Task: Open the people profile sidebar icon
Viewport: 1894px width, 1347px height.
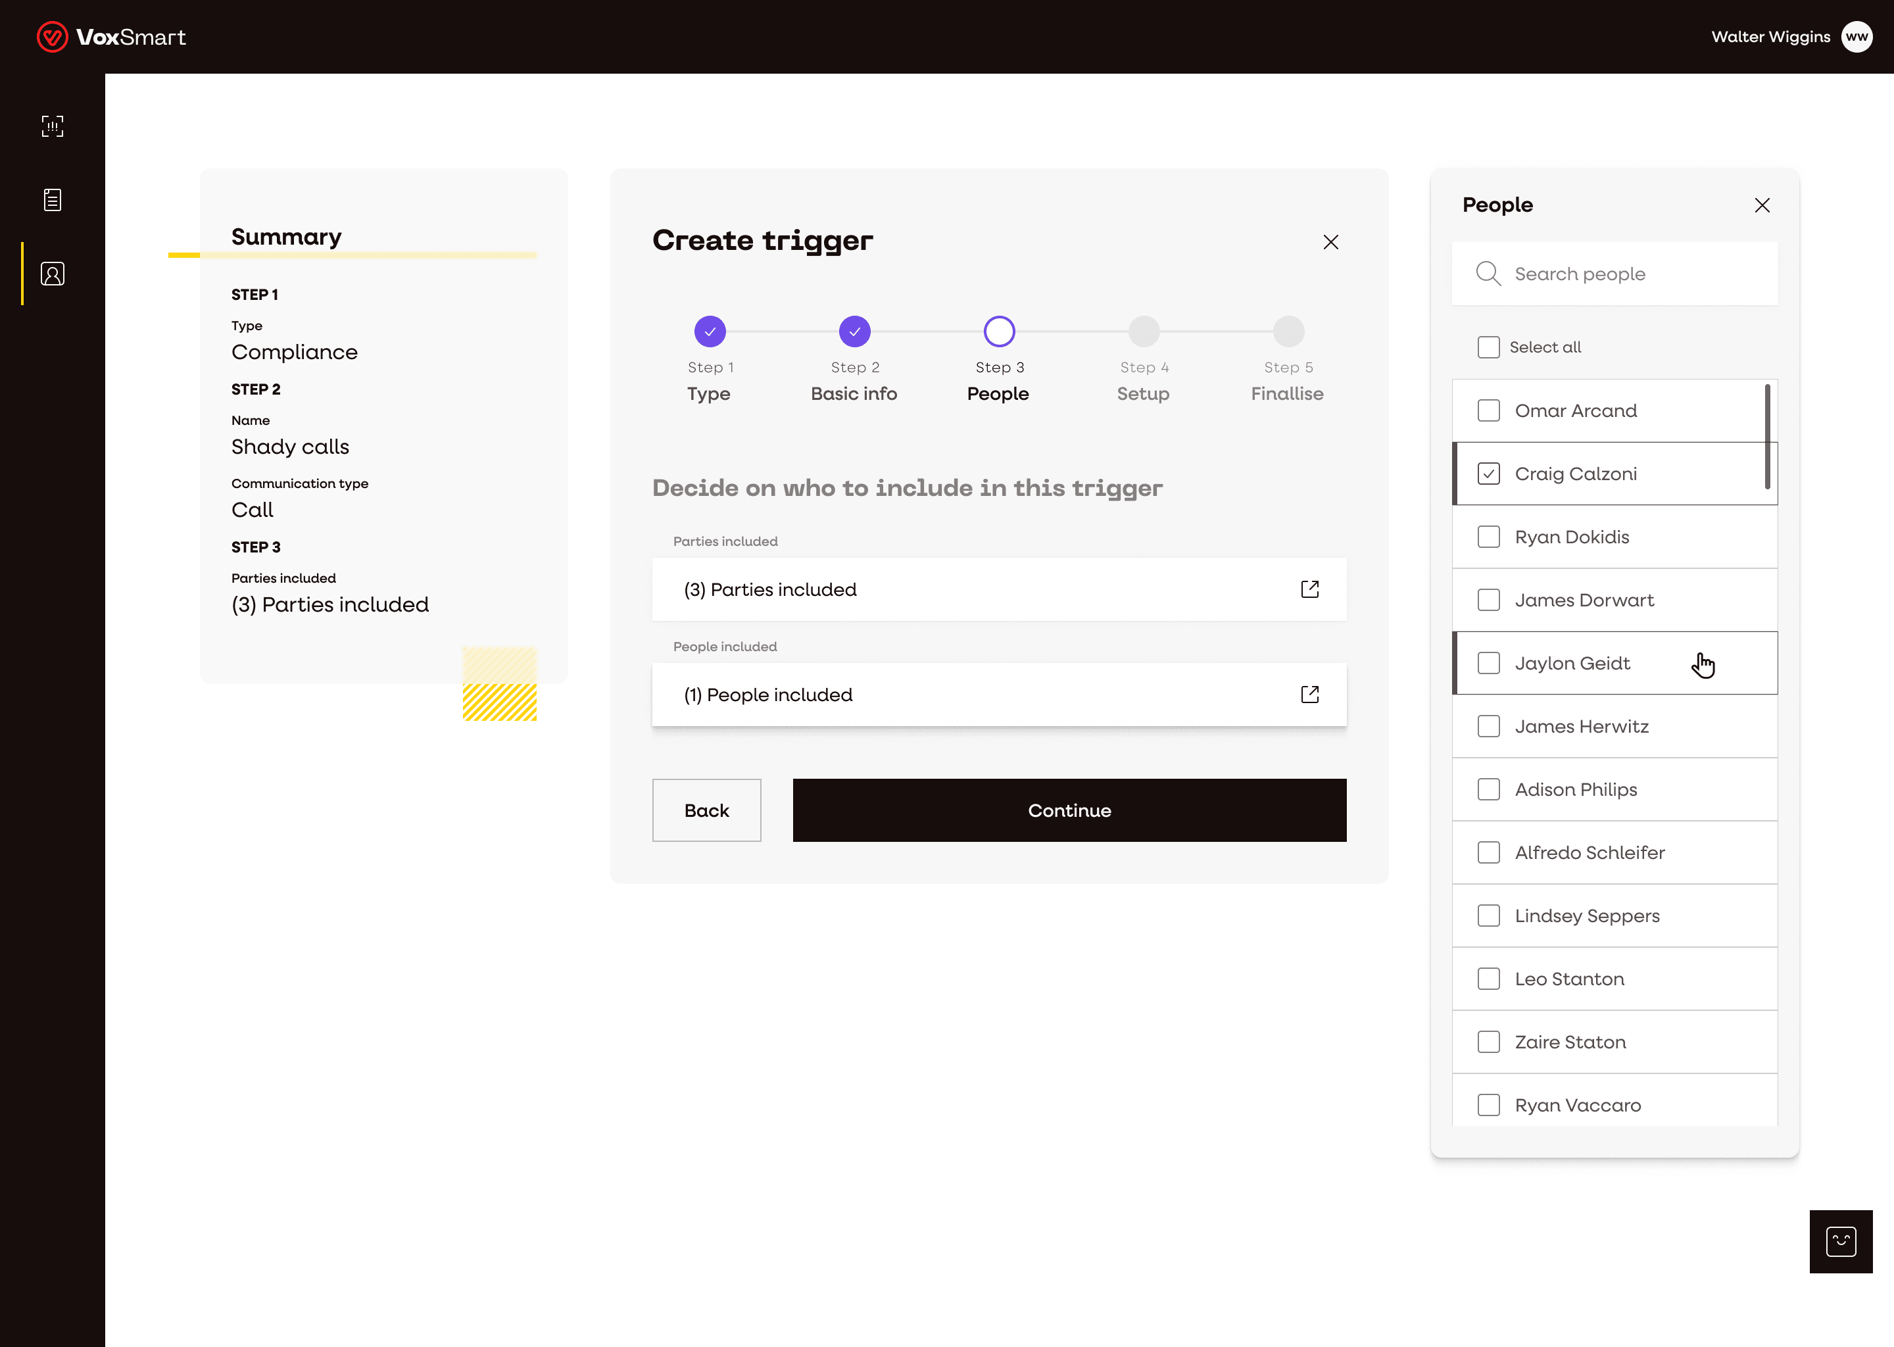Action: pos(52,274)
